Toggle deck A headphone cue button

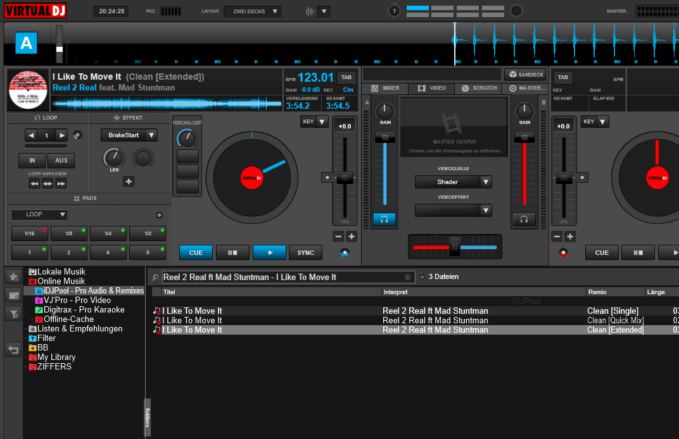pyautogui.click(x=384, y=219)
